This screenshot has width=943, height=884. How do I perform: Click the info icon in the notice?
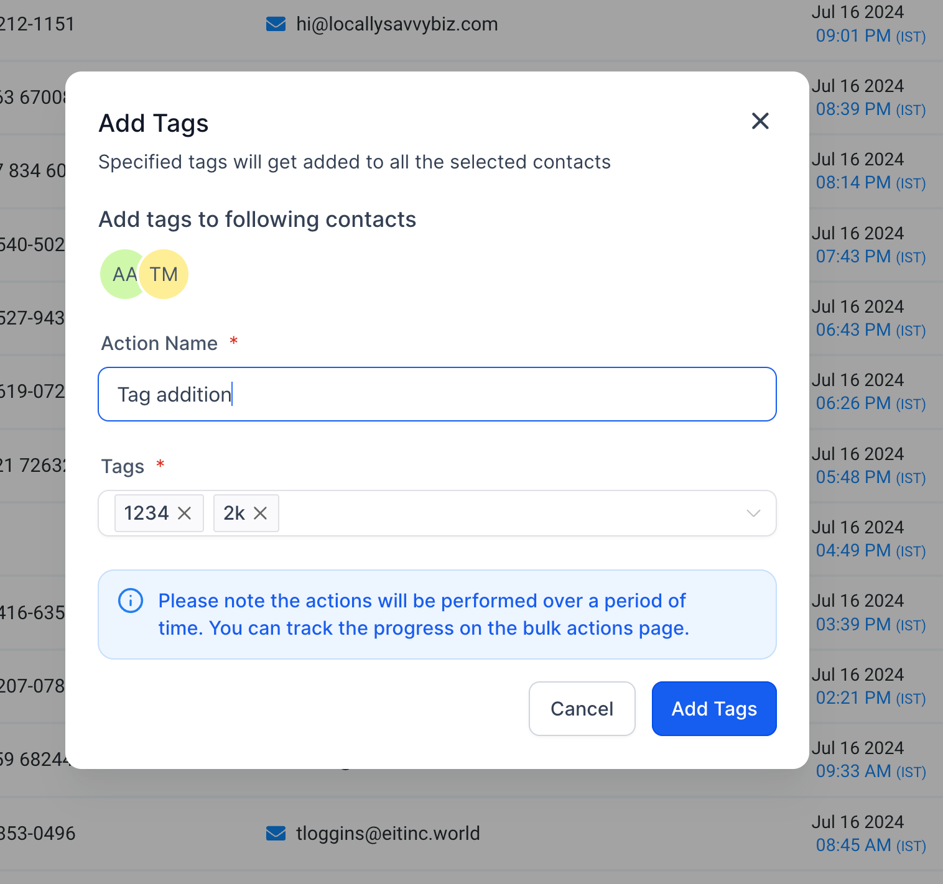point(131,601)
